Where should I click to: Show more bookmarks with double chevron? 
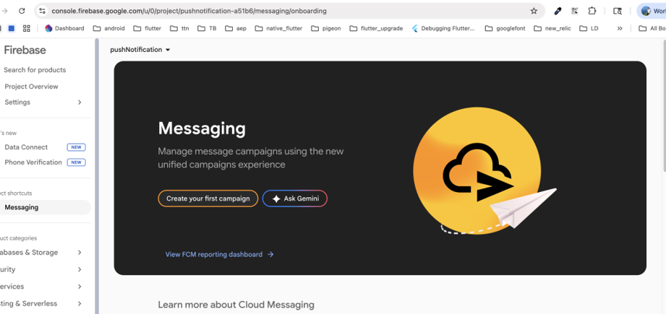point(620,28)
